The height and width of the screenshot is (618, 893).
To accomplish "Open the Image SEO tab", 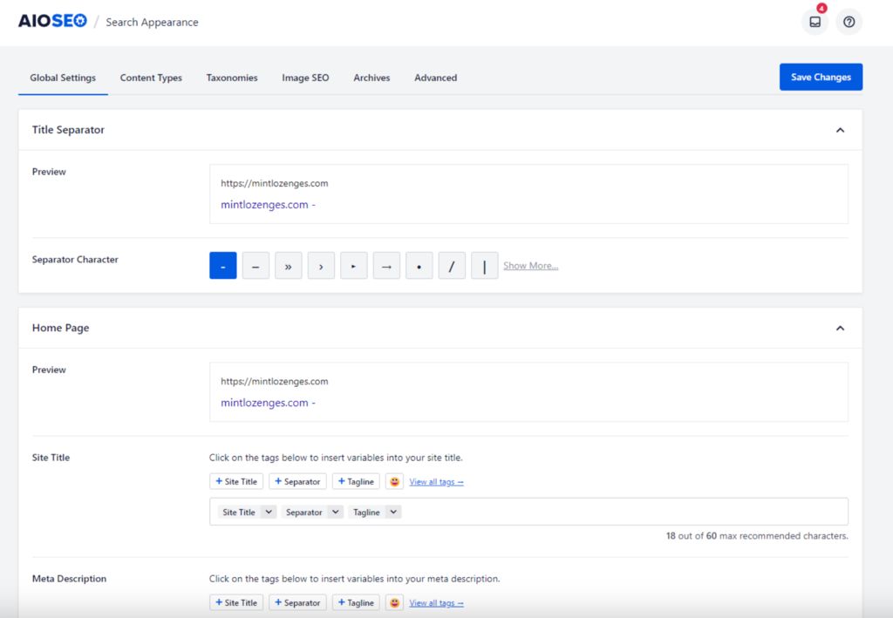I will (x=305, y=78).
